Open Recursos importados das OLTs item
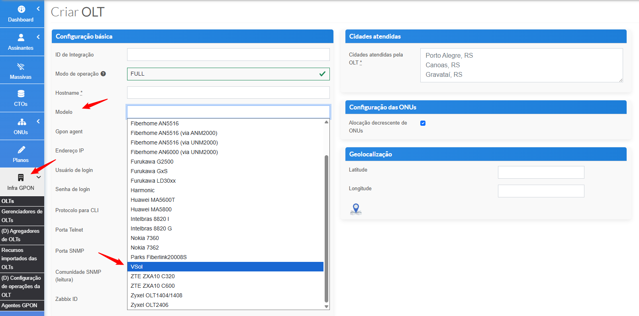639x316 pixels. tap(22, 258)
